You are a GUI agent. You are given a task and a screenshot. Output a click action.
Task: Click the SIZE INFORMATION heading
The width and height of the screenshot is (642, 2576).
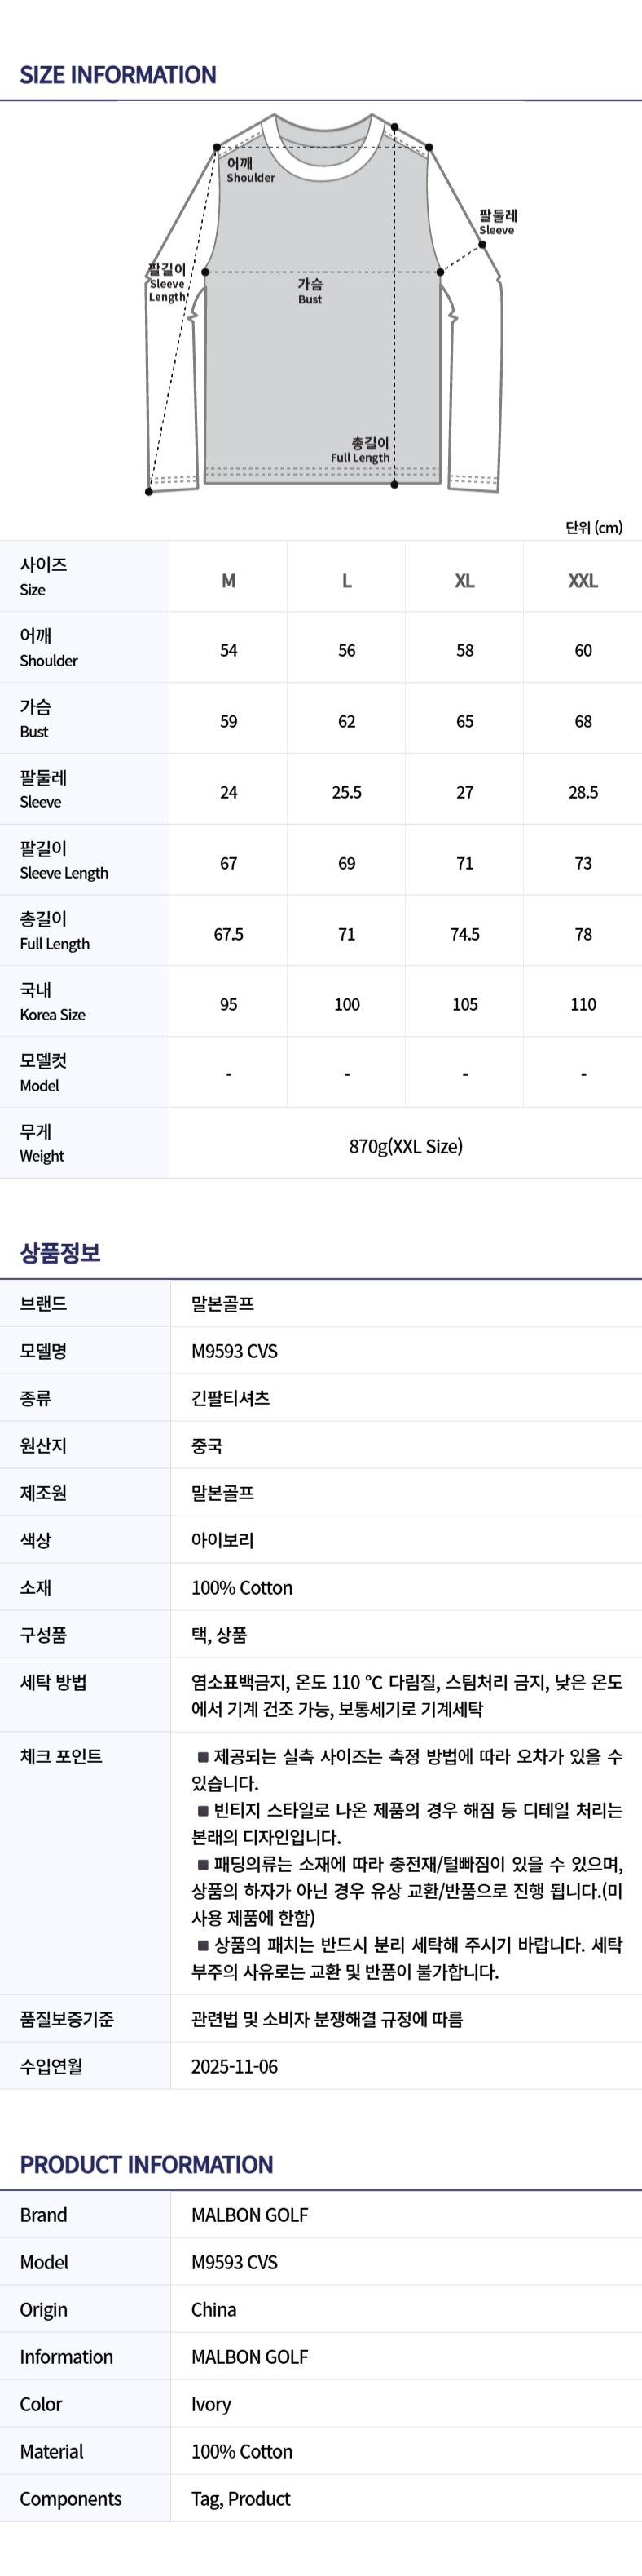[118, 75]
